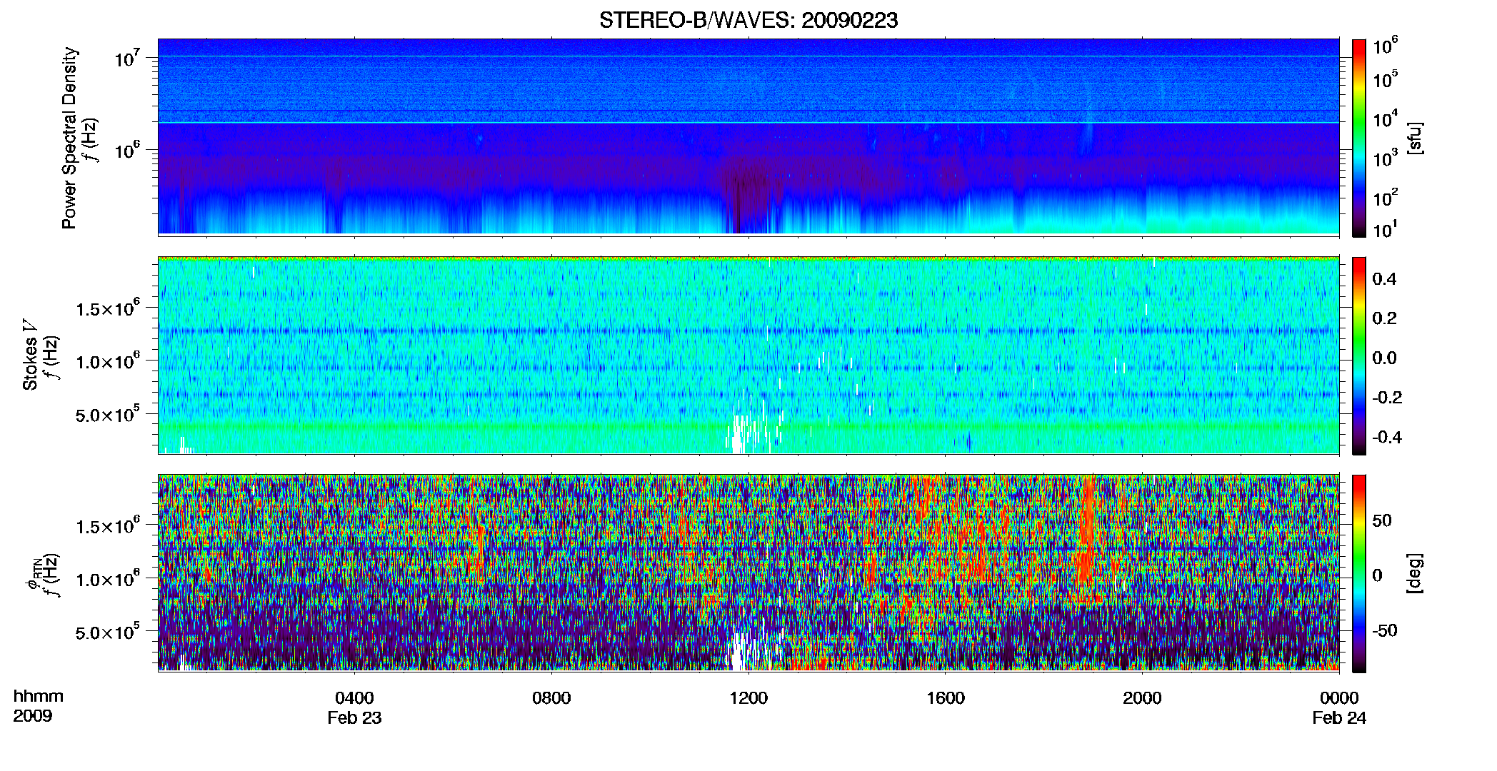The image size is (1497, 771).
Task: Click the 0800 time axis label
Action: click(551, 697)
